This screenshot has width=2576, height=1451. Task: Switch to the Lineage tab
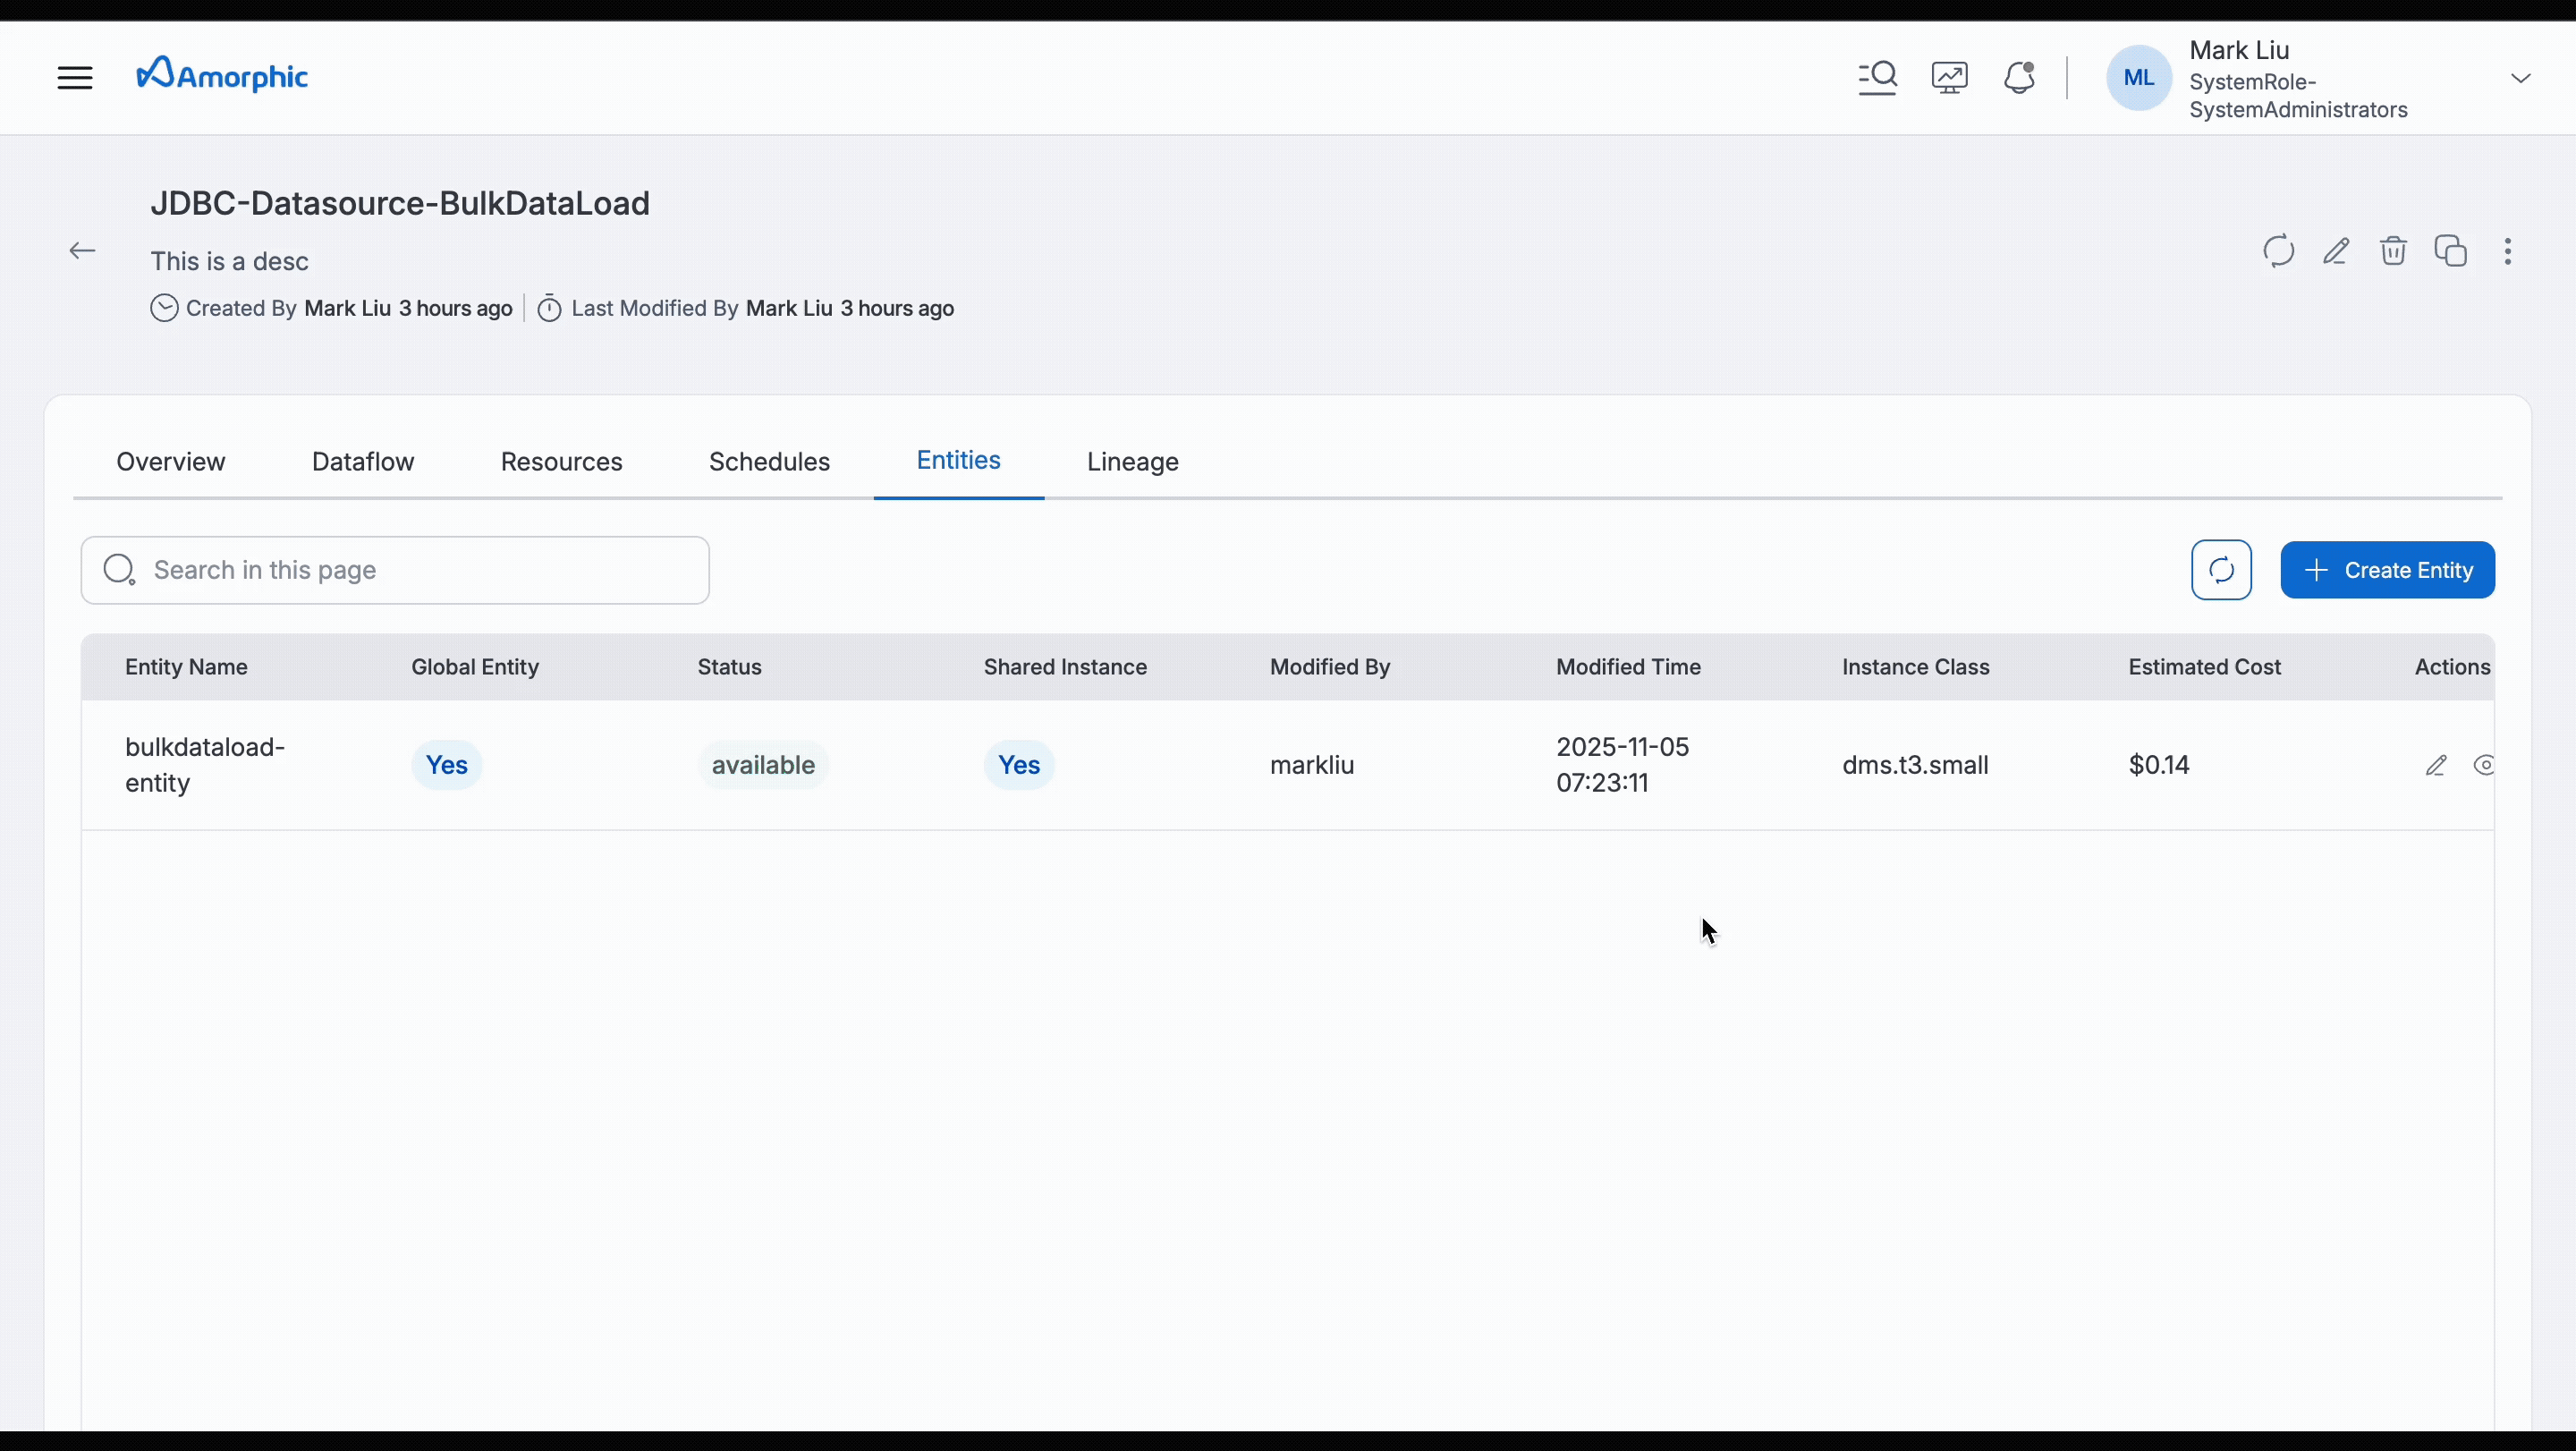[1132, 462]
